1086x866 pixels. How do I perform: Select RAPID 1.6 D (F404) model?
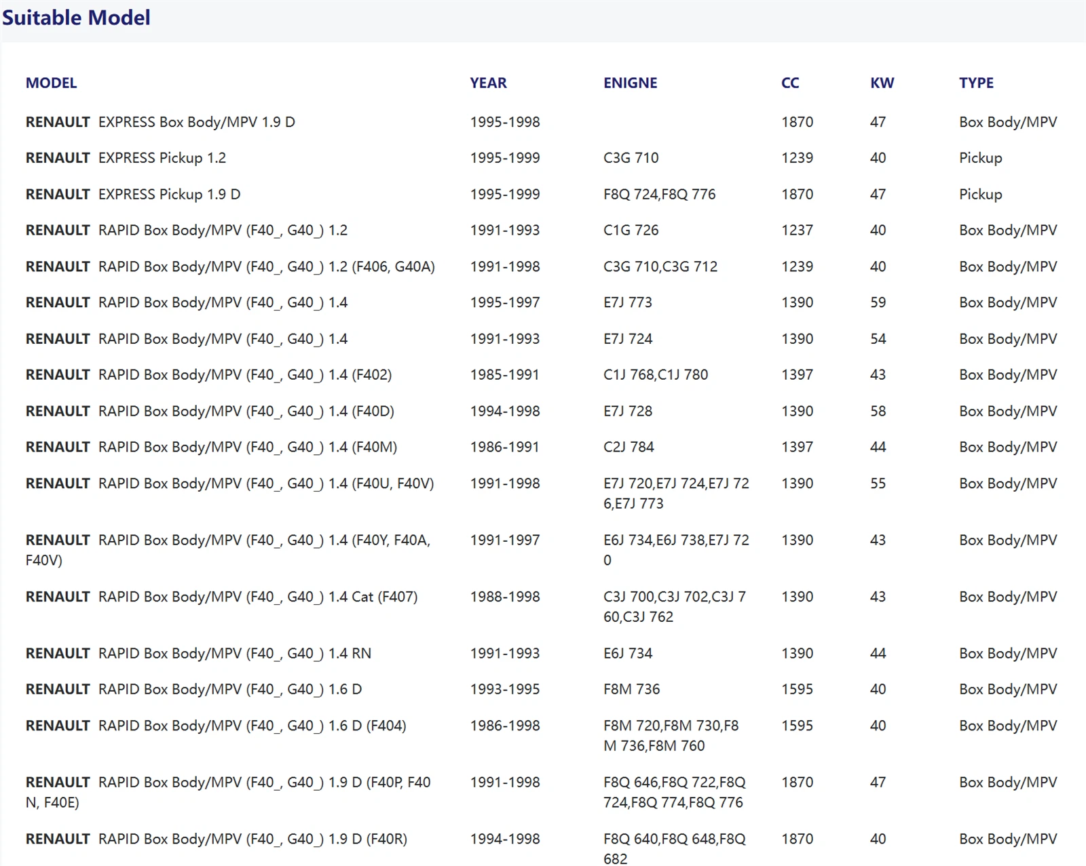[216, 726]
